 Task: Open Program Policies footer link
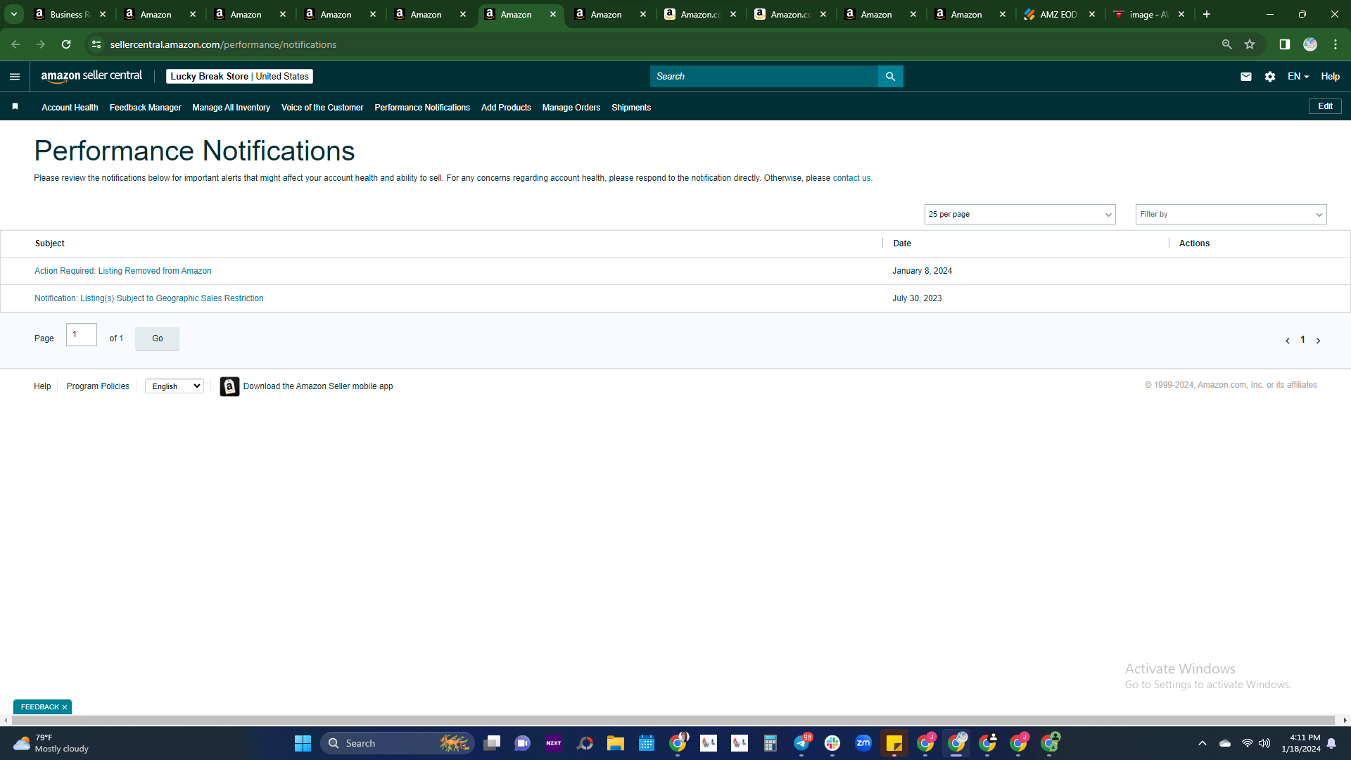(x=98, y=386)
